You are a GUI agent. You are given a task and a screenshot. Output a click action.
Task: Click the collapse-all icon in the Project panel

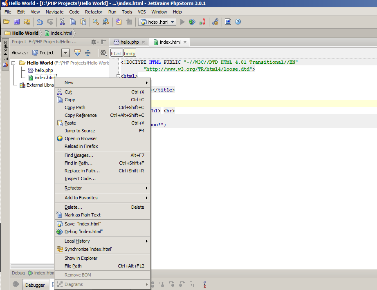pos(88,52)
